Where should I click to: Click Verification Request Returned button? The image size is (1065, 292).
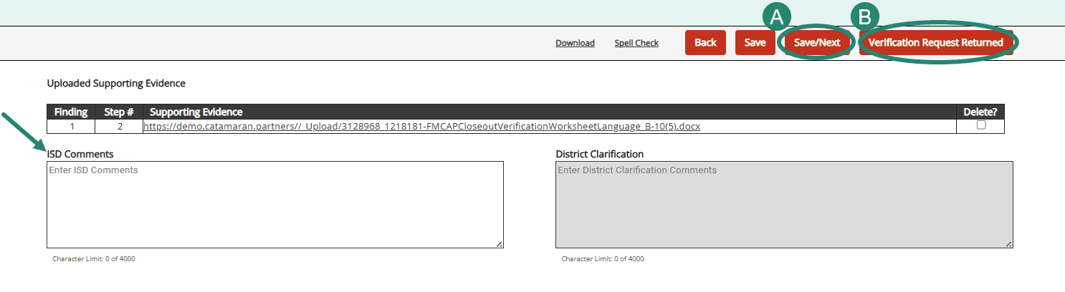pyautogui.click(x=936, y=42)
